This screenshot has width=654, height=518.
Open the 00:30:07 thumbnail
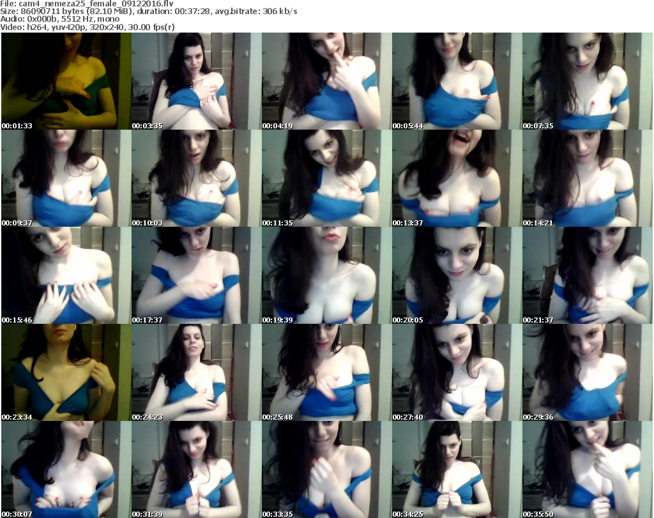click(x=66, y=469)
